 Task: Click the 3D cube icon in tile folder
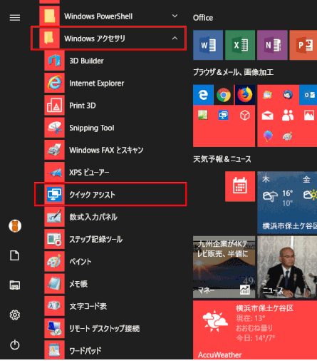[244, 116]
